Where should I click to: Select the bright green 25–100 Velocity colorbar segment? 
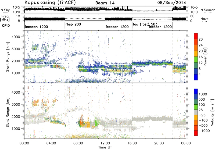point(196,107)
